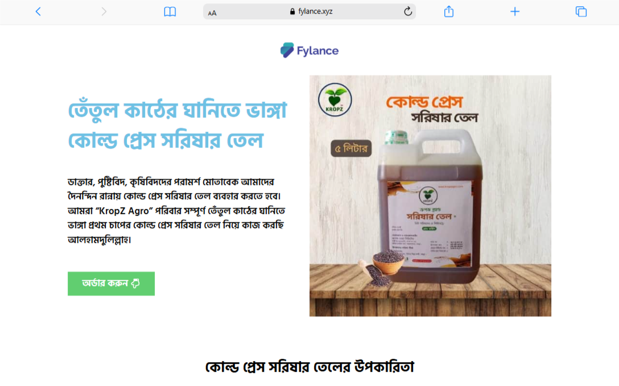
Task: Show all tabs overview icon
Action: 581,11
